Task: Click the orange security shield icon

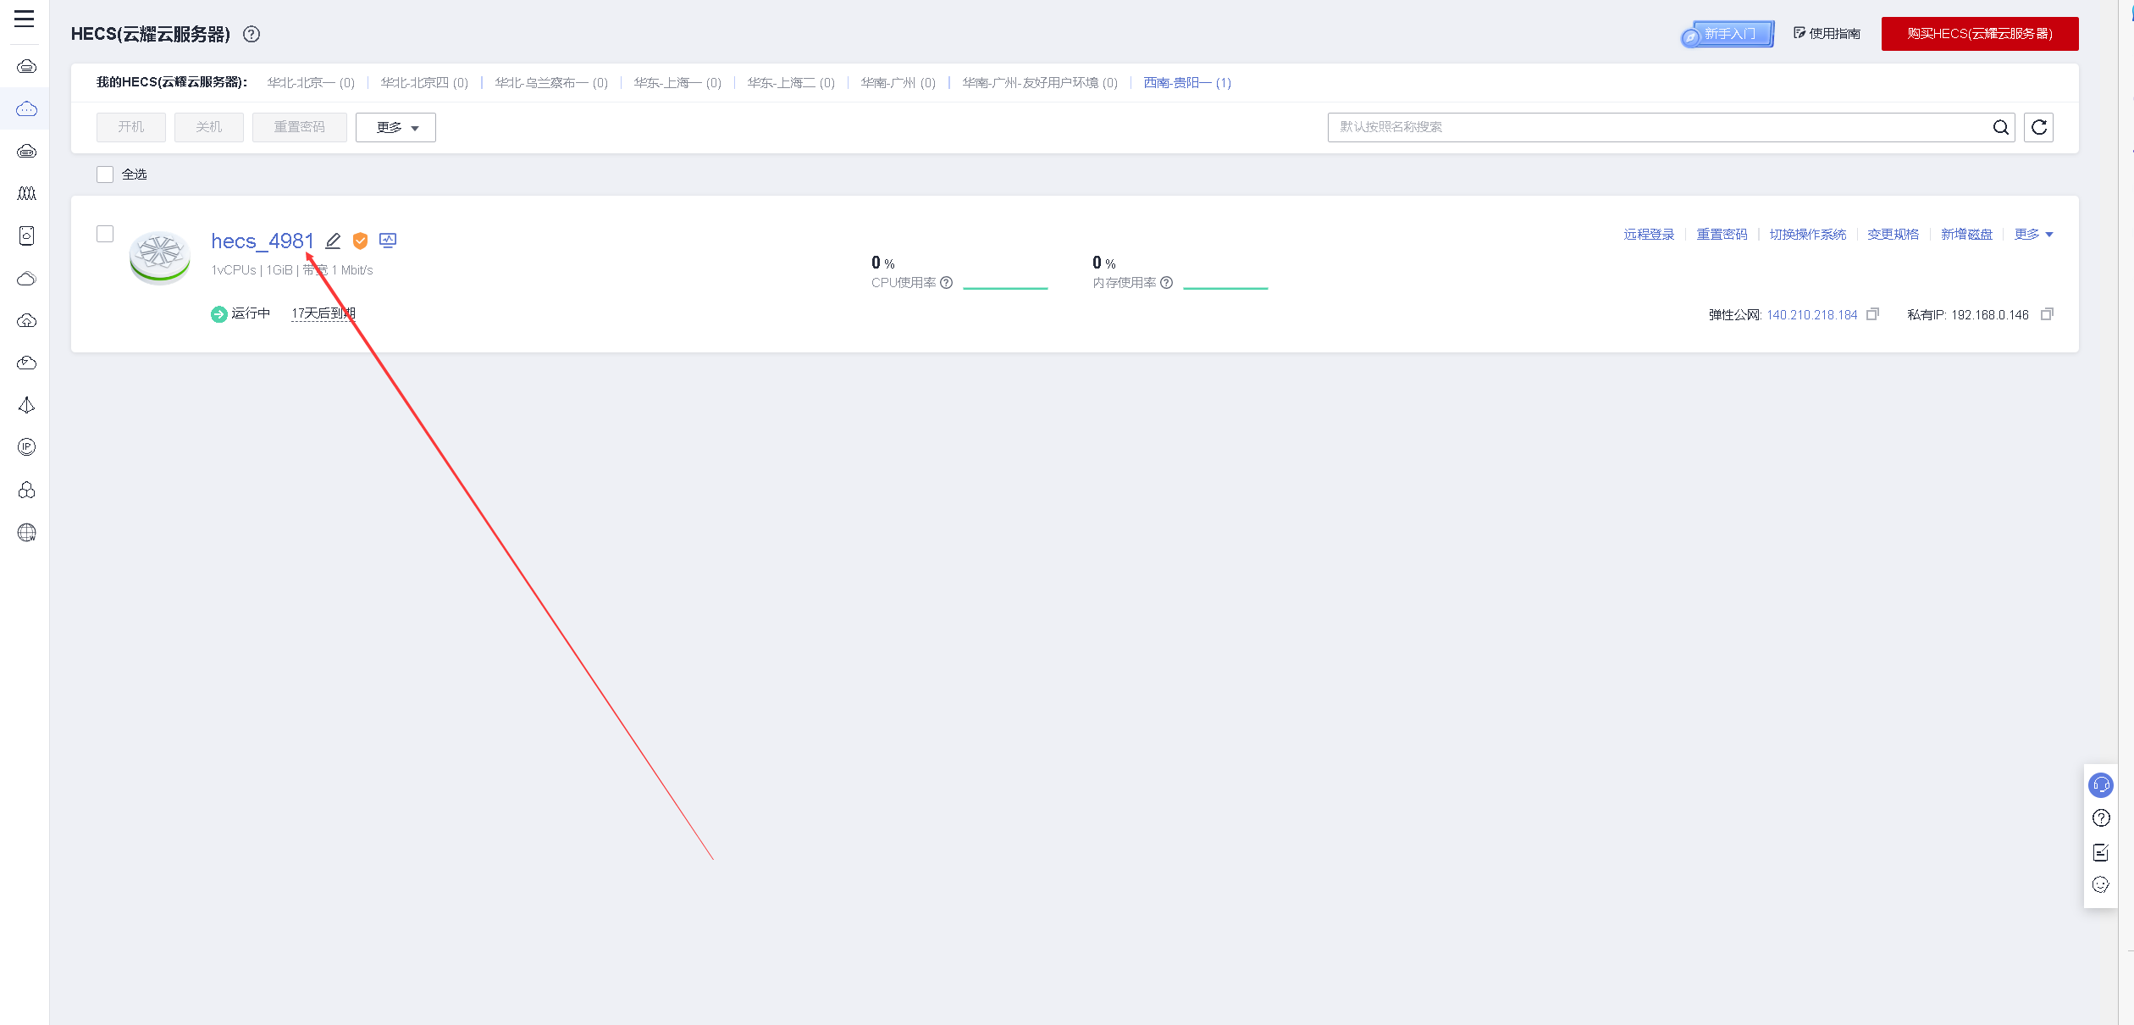Action: click(x=360, y=241)
